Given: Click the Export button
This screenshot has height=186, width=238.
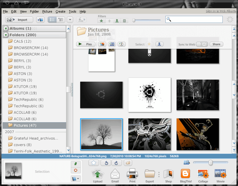Looking at the screenshot, I should point(150,176).
